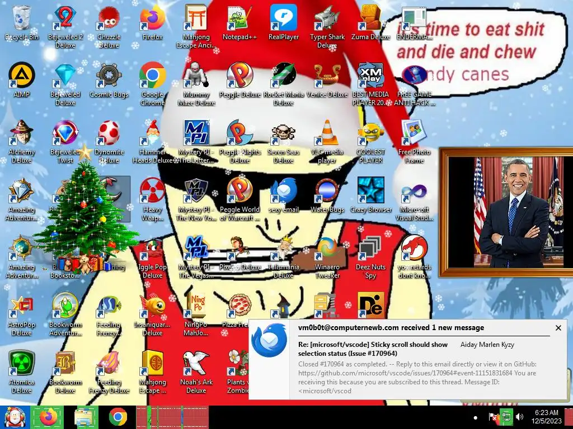Screen dimensions: 573x429
Task: Open Bejeweled Twist shortcut
Action: [x=65, y=141]
